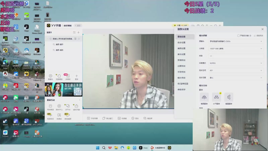Select the mirror flip (镜面翻转) icon
The height and width of the screenshot is (151, 268).
(204, 97)
